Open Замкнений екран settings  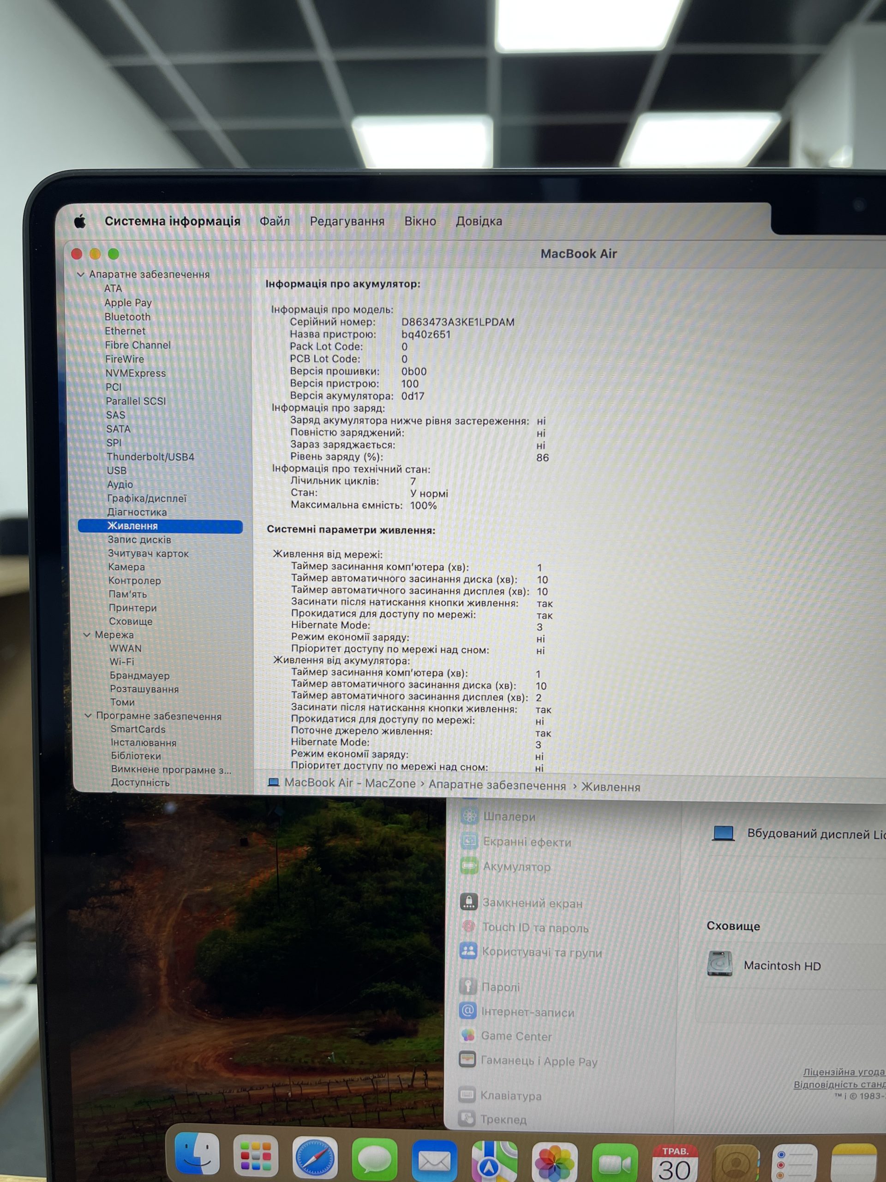pos(521,903)
